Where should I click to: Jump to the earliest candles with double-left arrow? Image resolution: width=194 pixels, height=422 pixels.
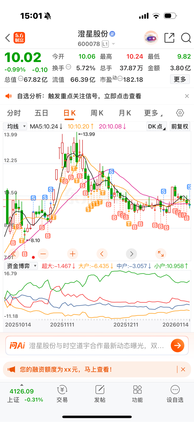[x=14, y=254]
